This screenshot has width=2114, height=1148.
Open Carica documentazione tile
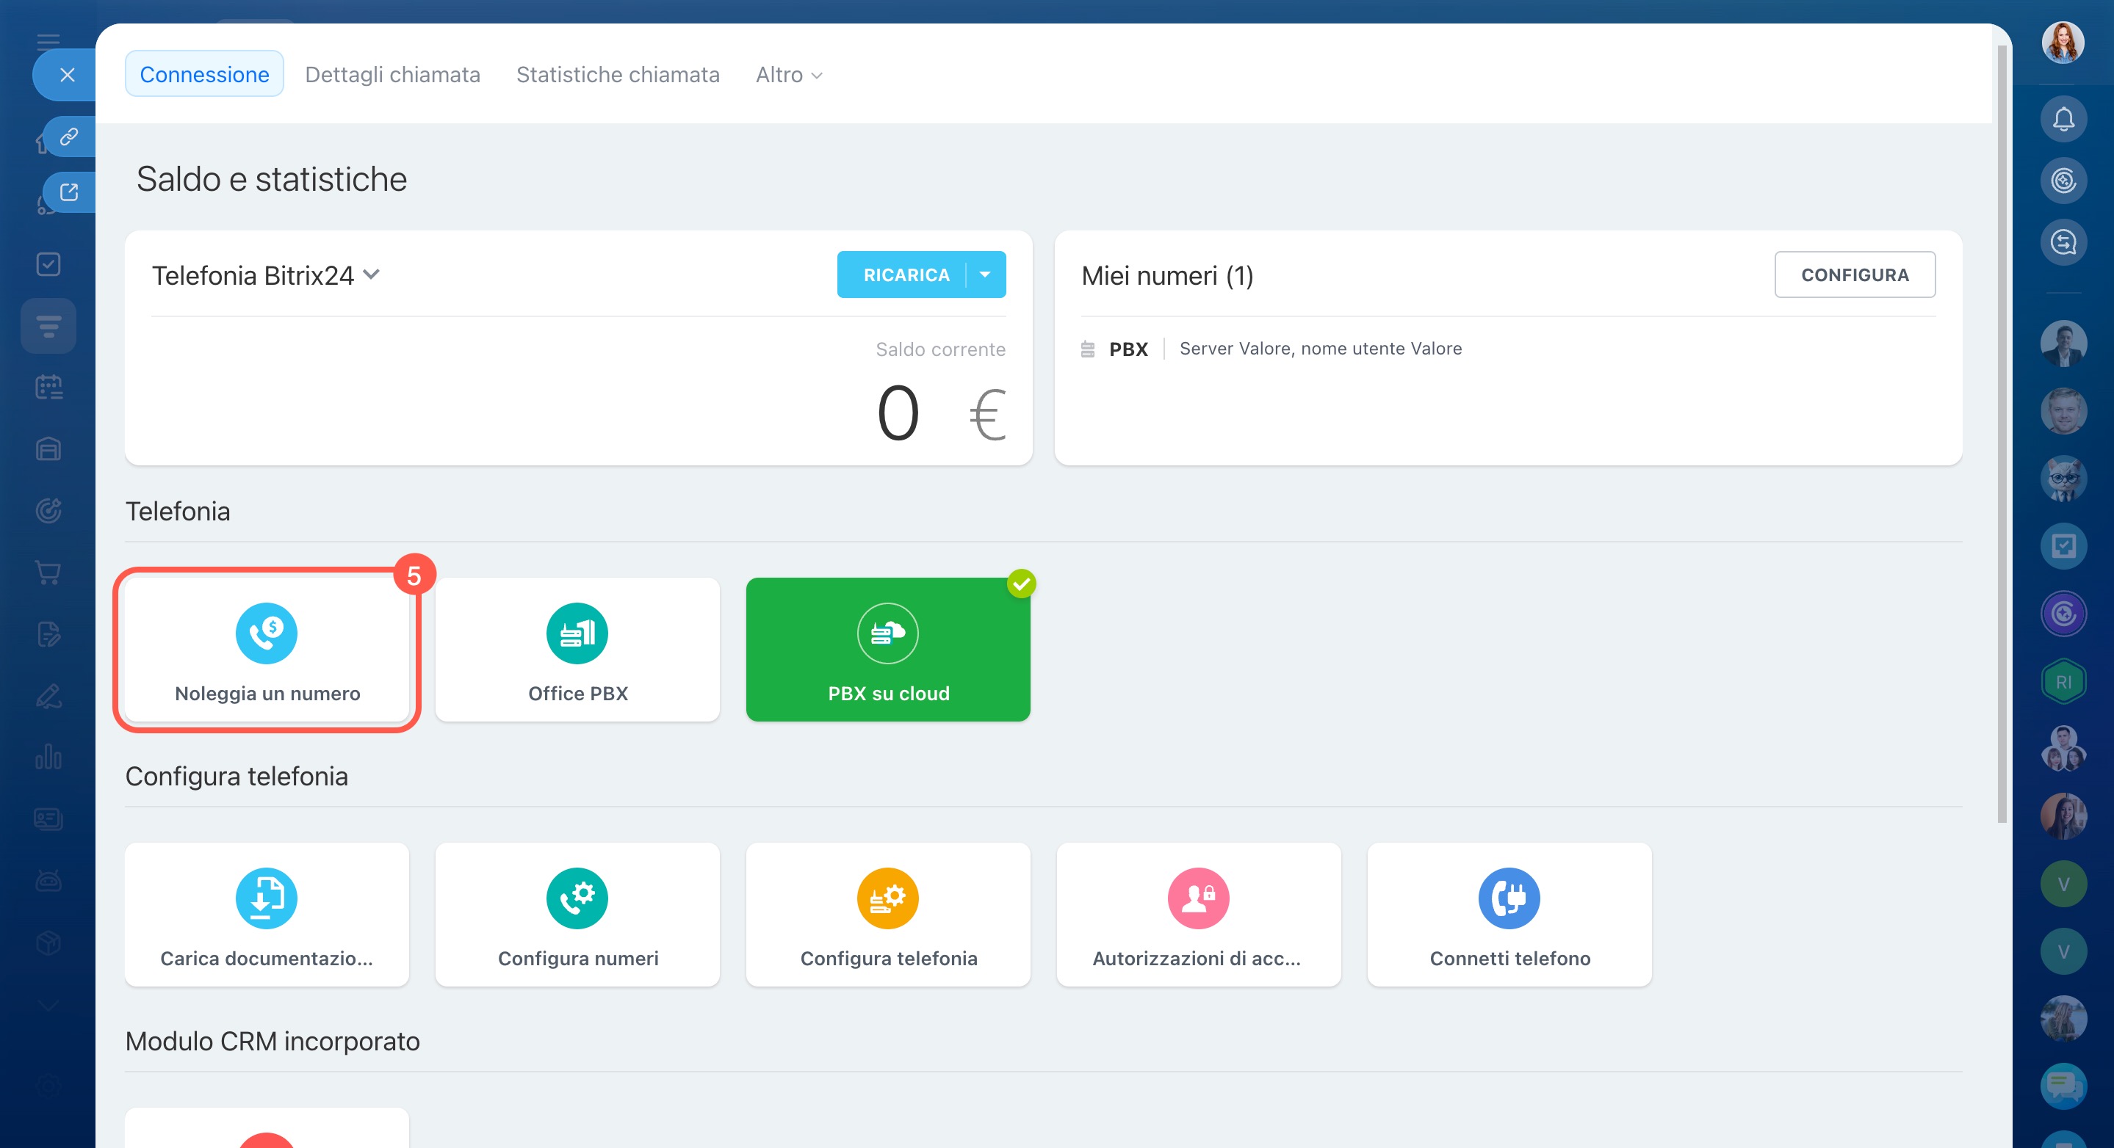[267, 915]
